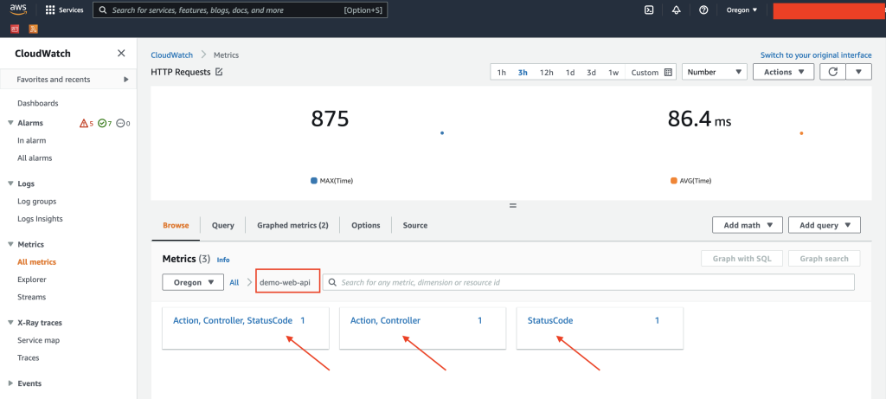Image resolution: width=886 pixels, height=399 pixels.
Task: Open the Number graph type dropdown
Action: coord(715,72)
